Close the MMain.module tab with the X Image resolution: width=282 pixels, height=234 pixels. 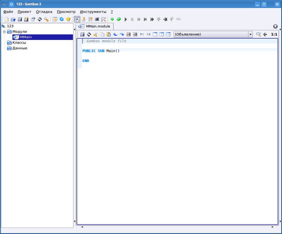275,26
